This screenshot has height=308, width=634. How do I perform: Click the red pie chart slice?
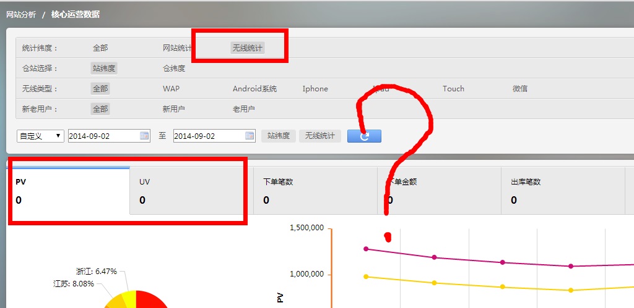coord(150,299)
